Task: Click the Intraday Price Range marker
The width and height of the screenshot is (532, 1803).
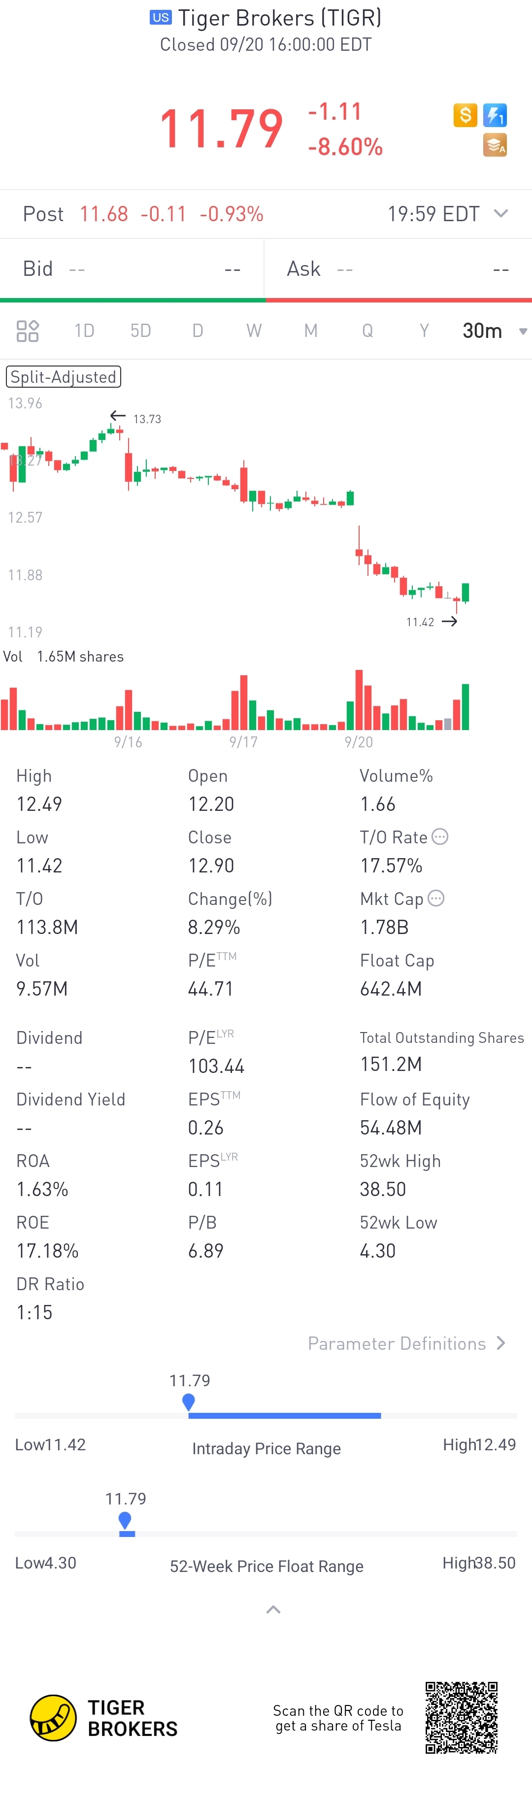Action: click(188, 1402)
